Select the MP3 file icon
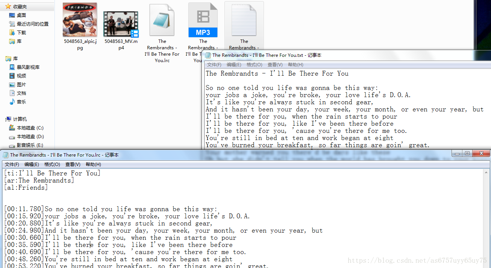Viewport: 491px width, 268px height. (203, 20)
